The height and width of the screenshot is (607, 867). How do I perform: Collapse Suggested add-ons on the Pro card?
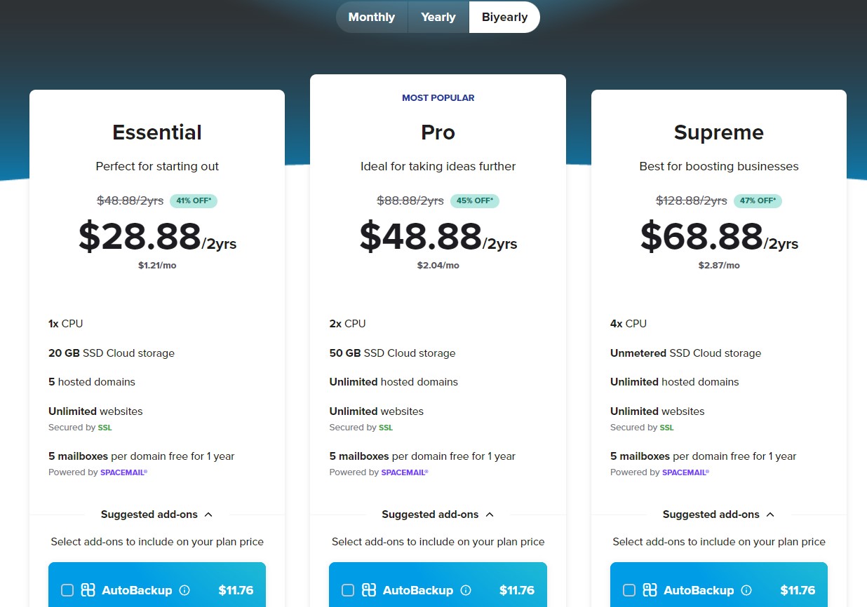pos(438,514)
